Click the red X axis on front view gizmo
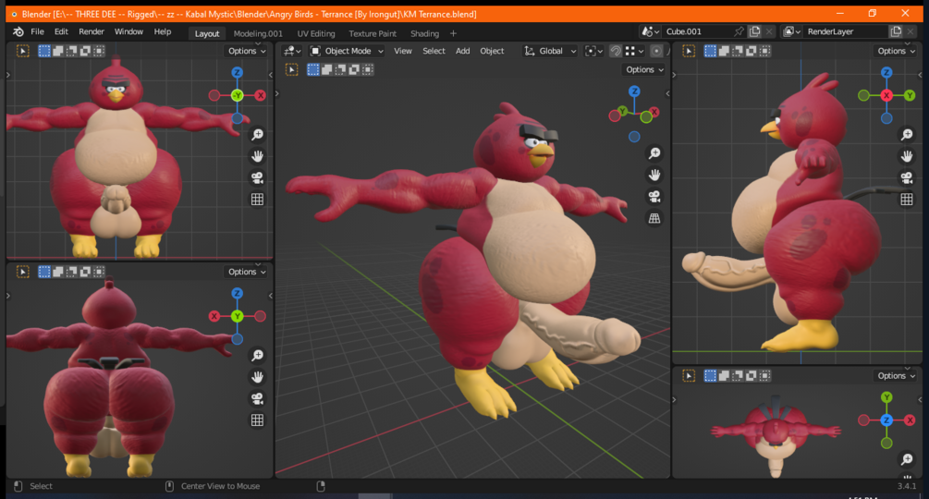Viewport: 929px width, 499px height. tap(260, 95)
